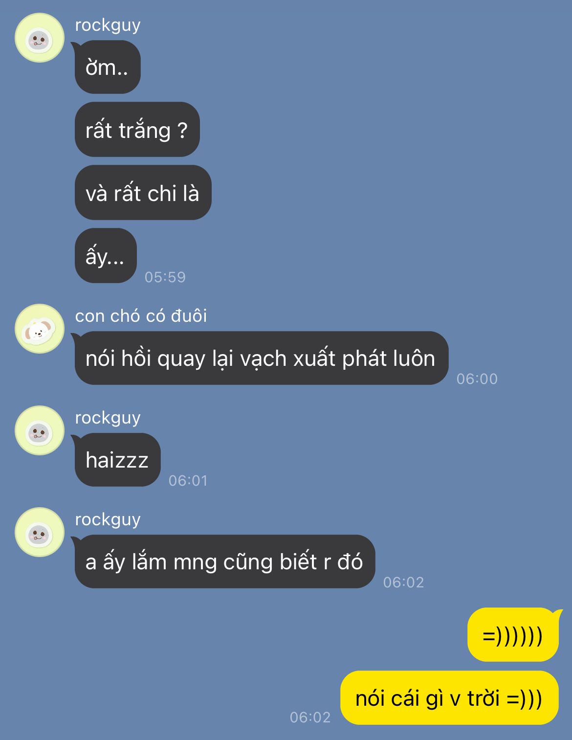Screen dimensions: 572x740
Task: Select the 'ờm..' message bubble
Action: pyautogui.click(x=108, y=67)
